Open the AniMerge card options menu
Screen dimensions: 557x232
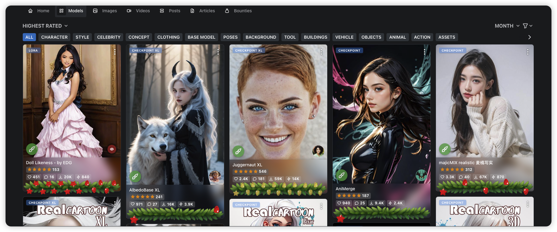point(425,52)
